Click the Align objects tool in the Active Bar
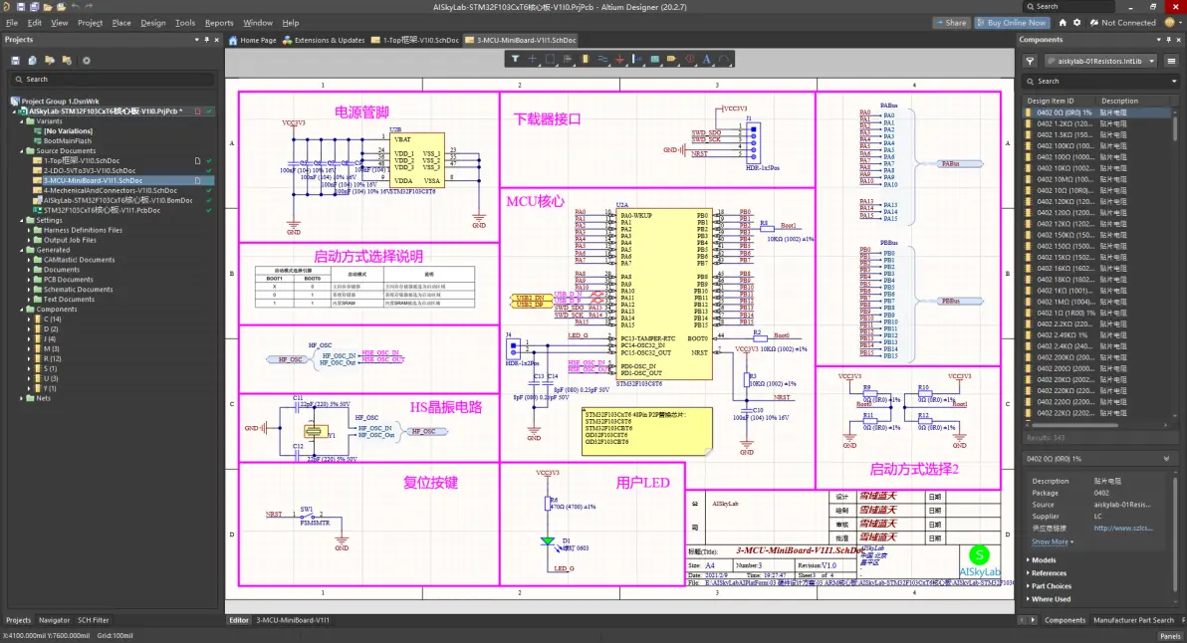This screenshot has width=1187, height=643. pyautogui.click(x=567, y=59)
